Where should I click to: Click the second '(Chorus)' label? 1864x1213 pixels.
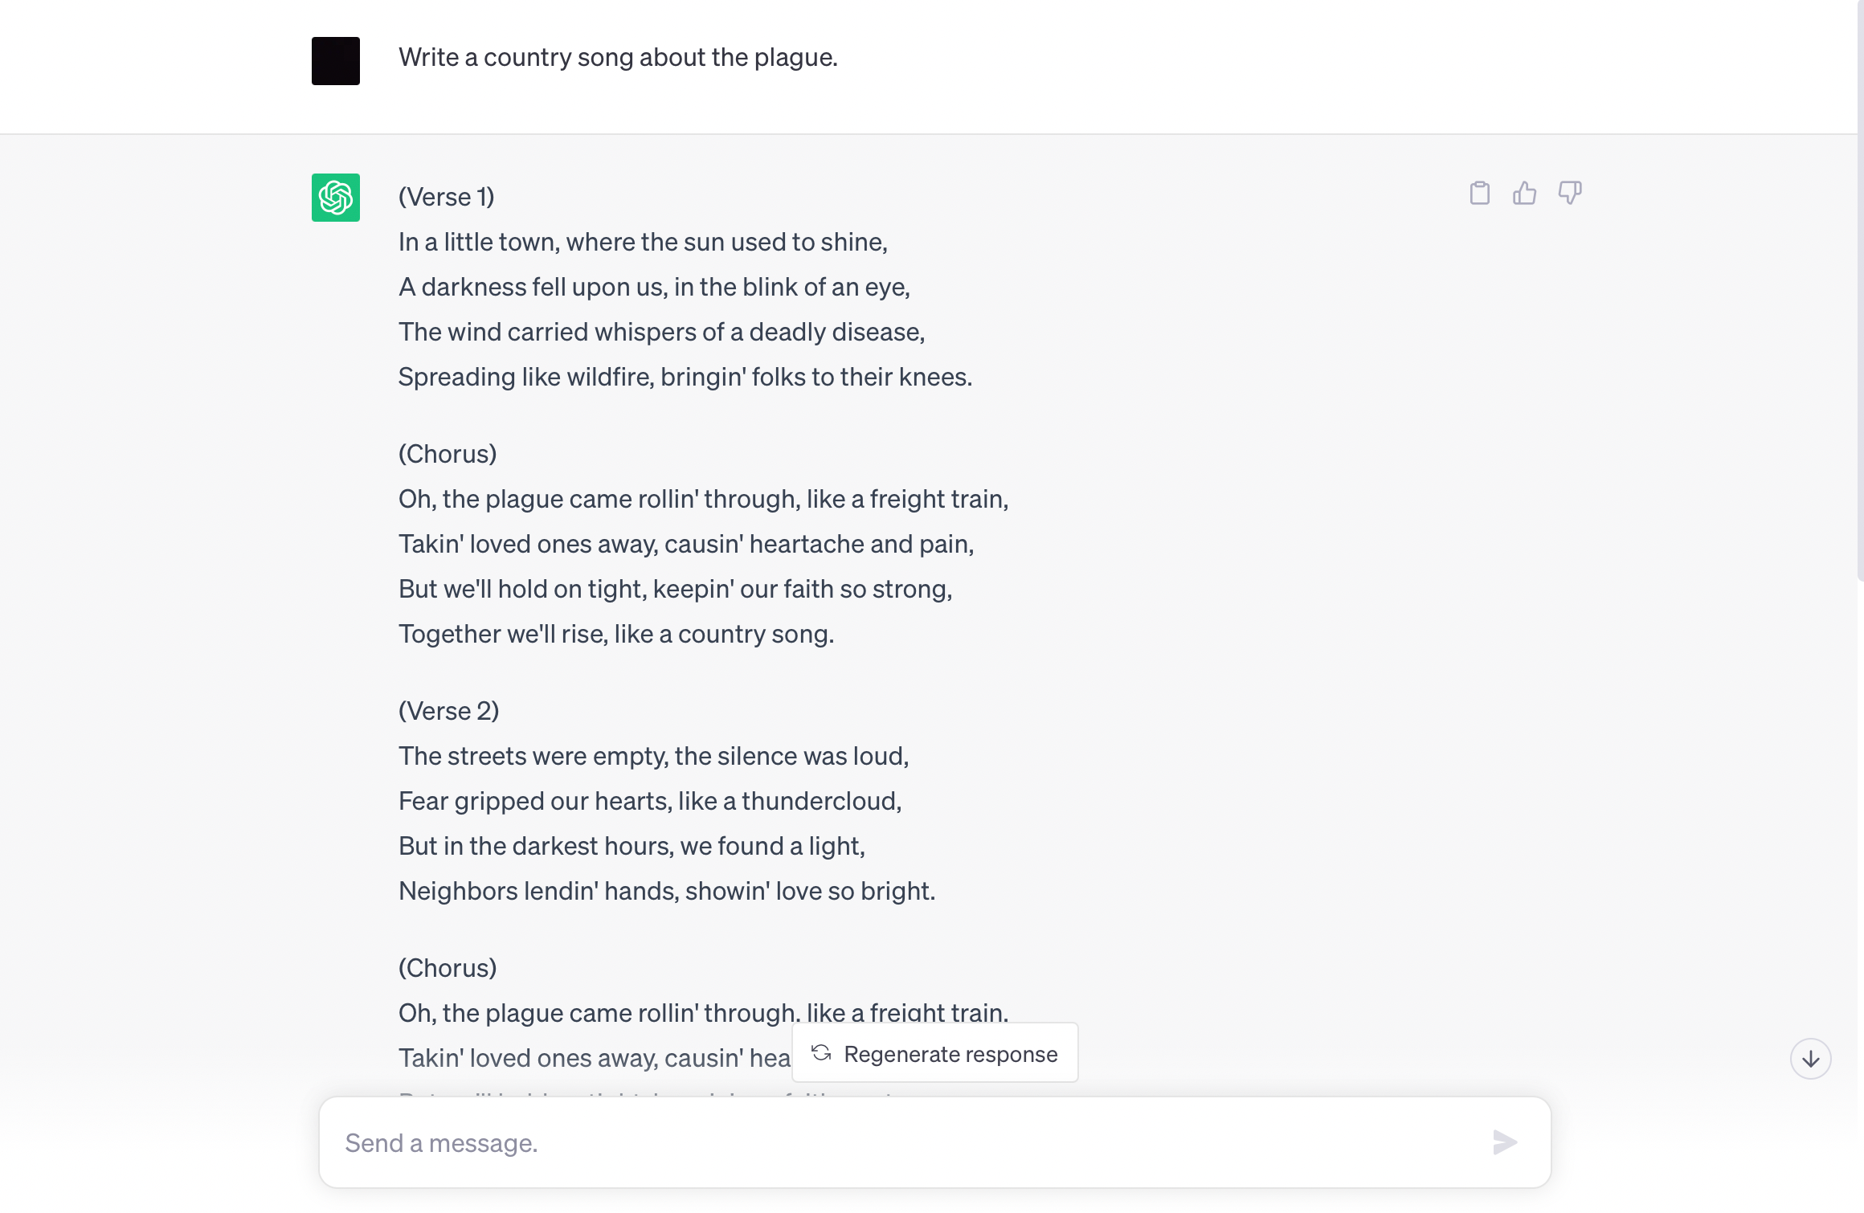[x=448, y=968]
